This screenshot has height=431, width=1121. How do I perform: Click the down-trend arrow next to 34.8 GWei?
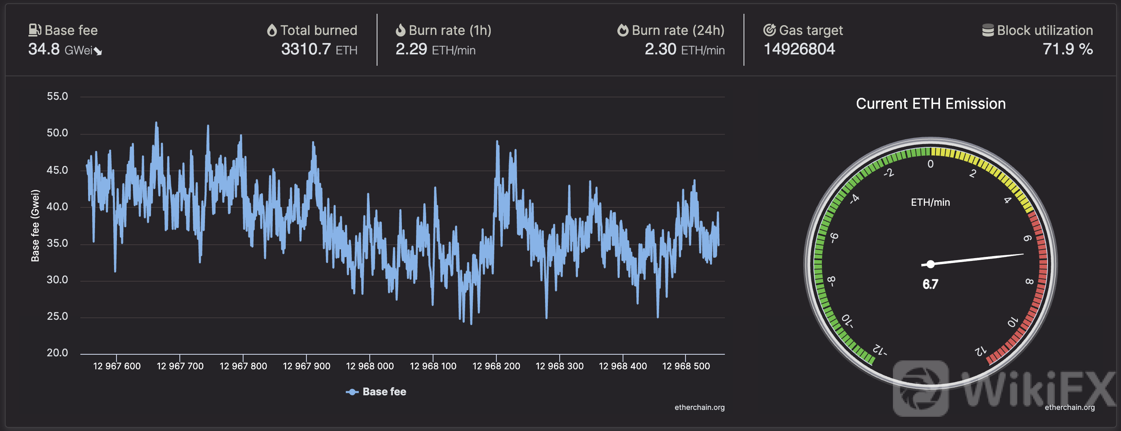click(98, 52)
